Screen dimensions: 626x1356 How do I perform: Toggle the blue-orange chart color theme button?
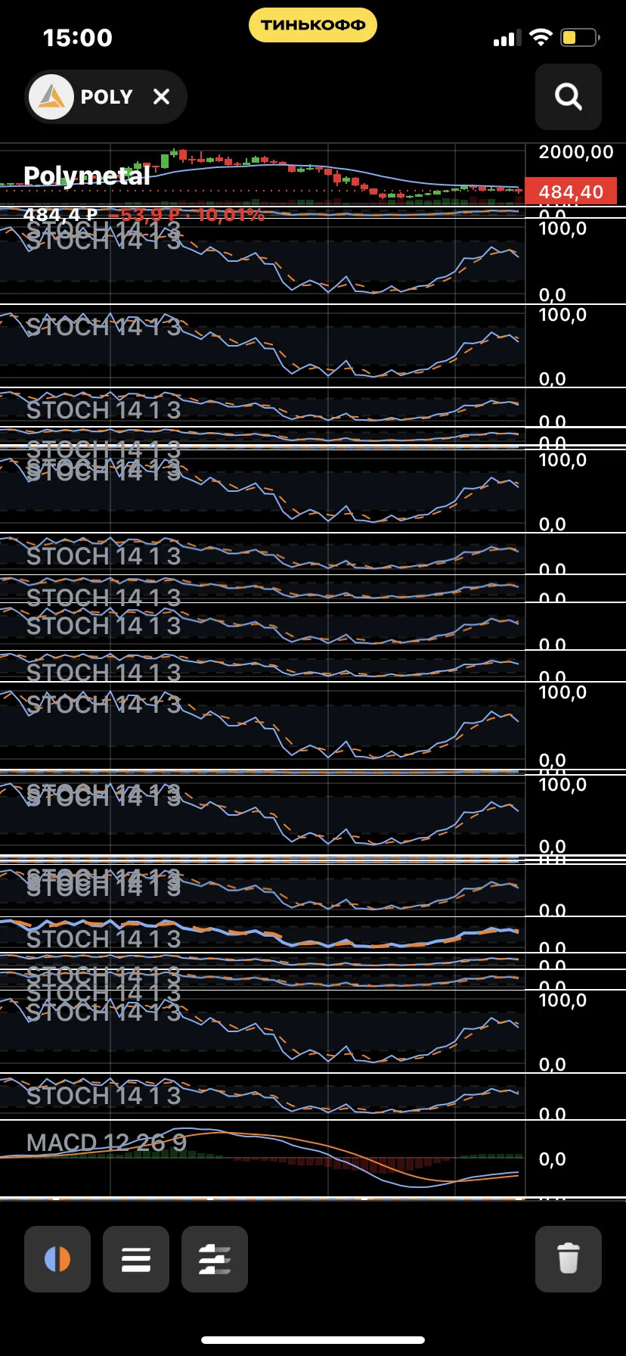[x=57, y=1259]
